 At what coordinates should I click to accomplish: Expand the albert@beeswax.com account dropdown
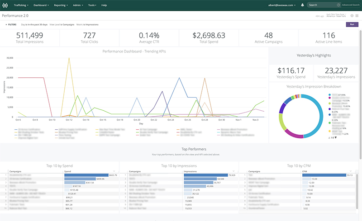[x=281, y=5]
